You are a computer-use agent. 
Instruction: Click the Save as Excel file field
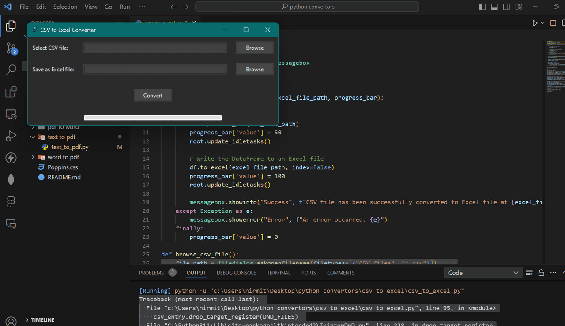coord(155,69)
